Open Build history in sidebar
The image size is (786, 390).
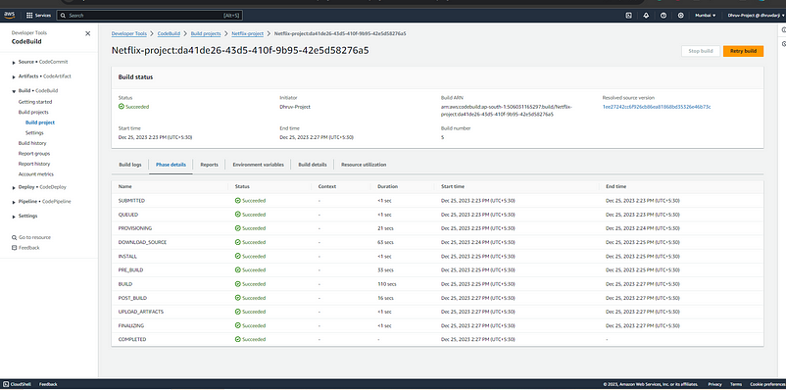coord(32,143)
